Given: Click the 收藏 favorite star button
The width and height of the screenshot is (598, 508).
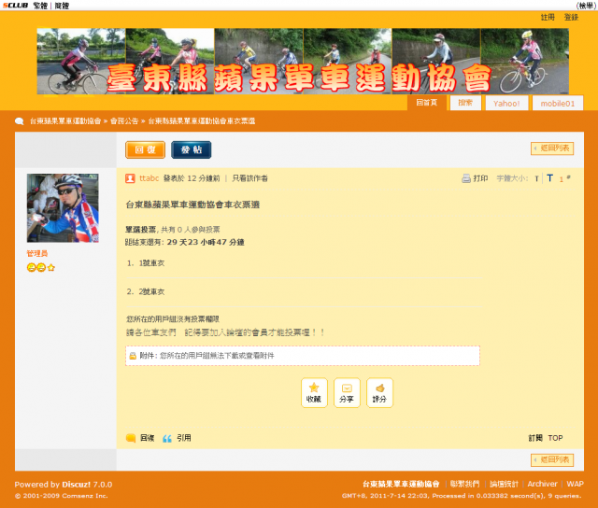Looking at the screenshot, I should (x=314, y=392).
